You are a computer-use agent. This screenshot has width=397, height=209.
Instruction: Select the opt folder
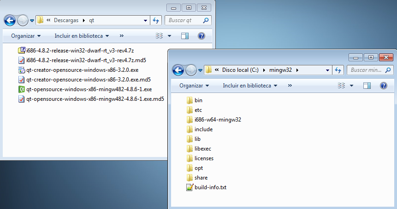tap(195, 168)
